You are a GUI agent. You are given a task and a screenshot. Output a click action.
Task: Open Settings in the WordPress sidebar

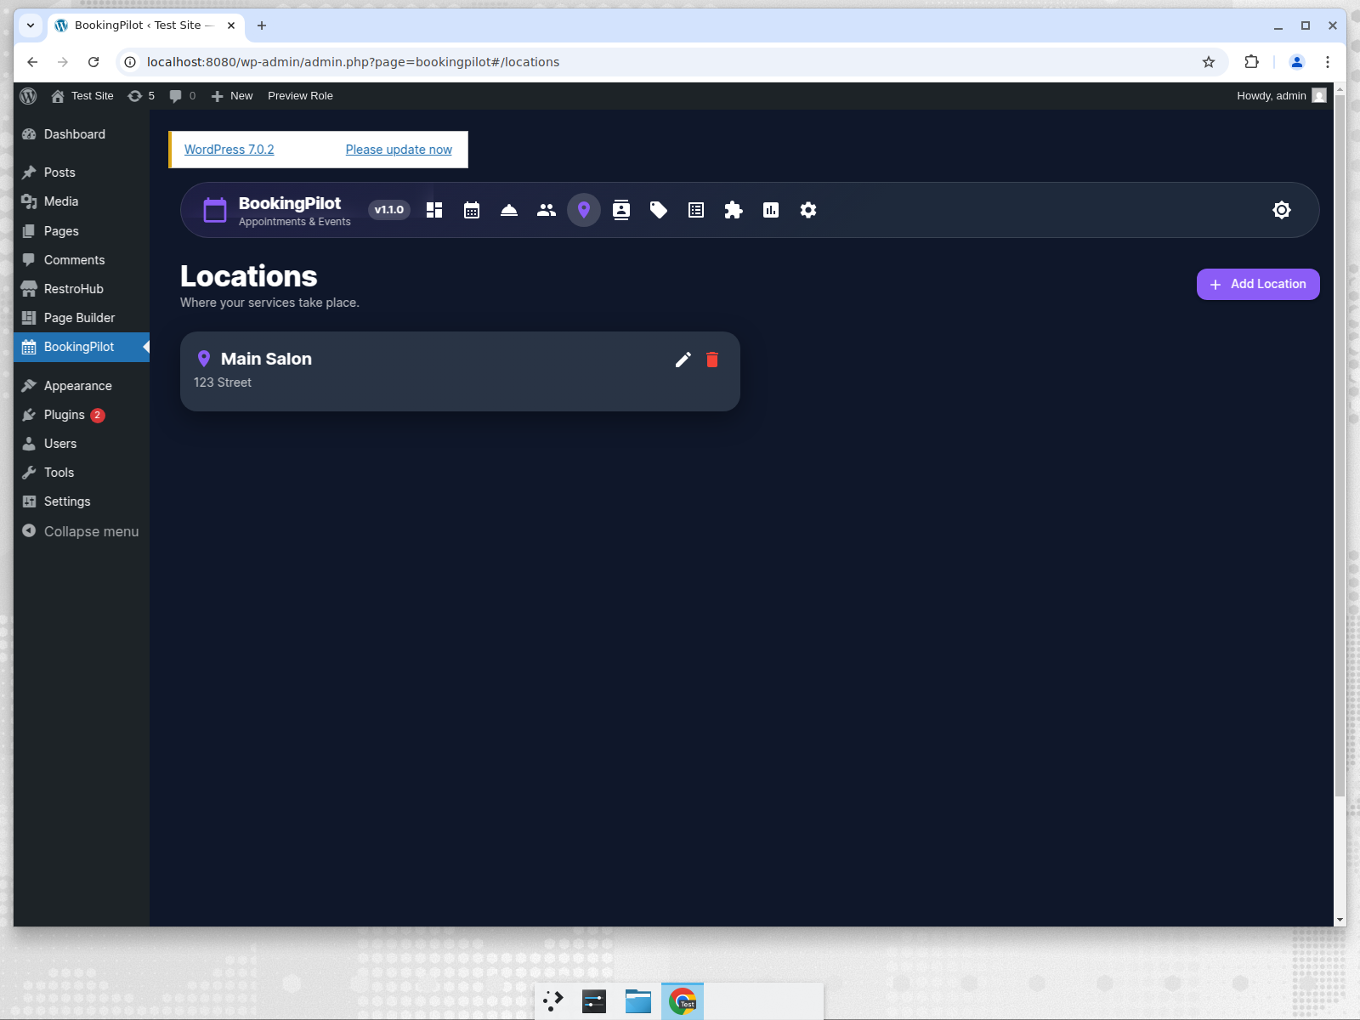[x=82, y=501]
